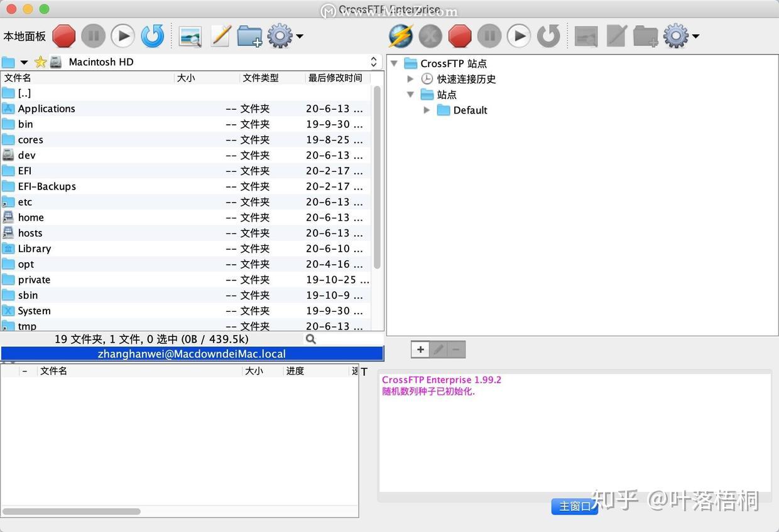Select the Edit pencil icon in local toolbar
779x532 pixels.
pyautogui.click(x=221, y=36)
